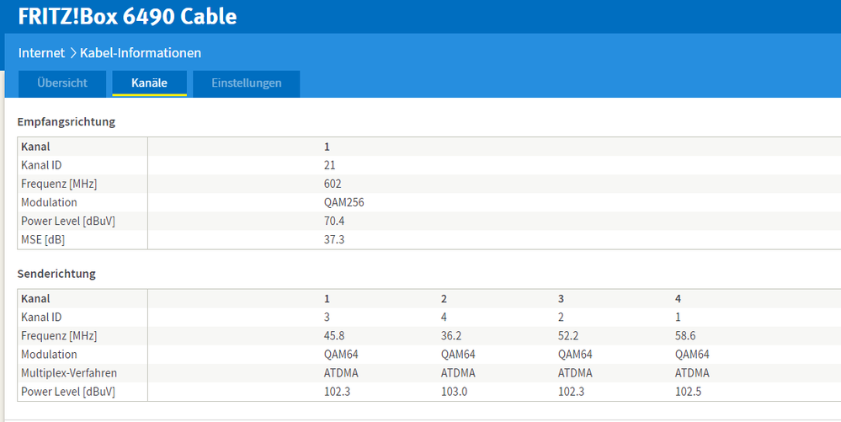Select the MSE value 37.3
Viewport: 841px width, 422px height.
334,240
